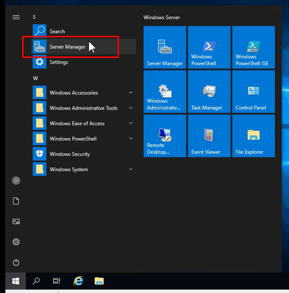Open the Event Viewer tile
Image resolution: width=289 pixels, height=293 pixels.
(x=209, y=136)
